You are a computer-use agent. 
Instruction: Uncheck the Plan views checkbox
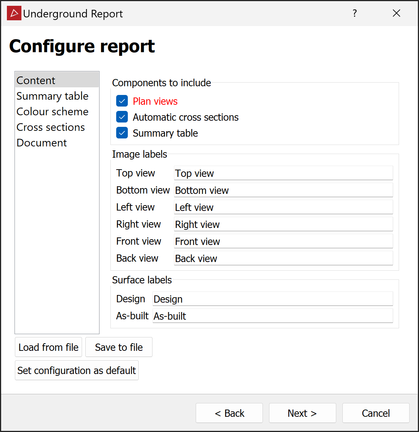point(122,101)
